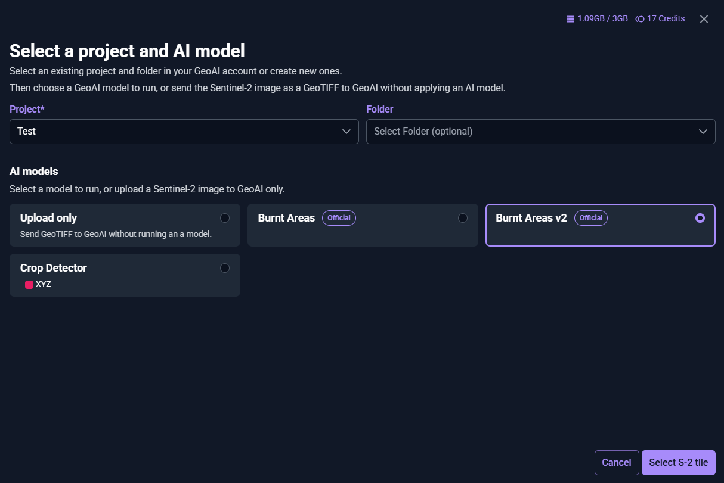Viewport: 724px width, 483px height.
Task: Select the Burnt Areas v2 model card
Action: (600, 225)
